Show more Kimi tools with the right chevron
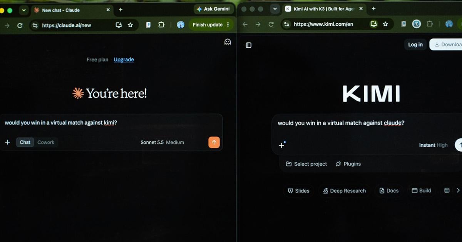This screenshot has height=242, width=462. coord(458,191)
